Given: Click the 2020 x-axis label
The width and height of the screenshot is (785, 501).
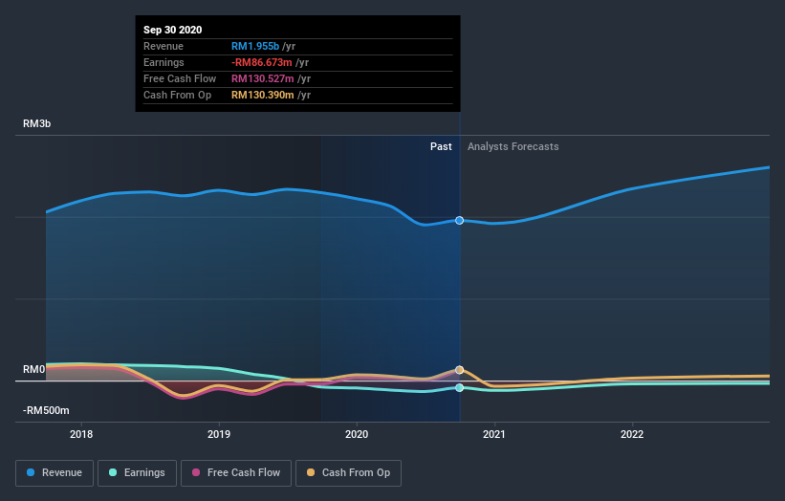Looking at the screenshot, I should (357, 434).
